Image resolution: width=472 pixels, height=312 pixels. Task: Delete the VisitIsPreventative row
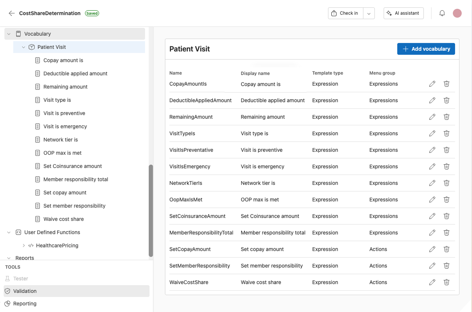pos(447,150)
